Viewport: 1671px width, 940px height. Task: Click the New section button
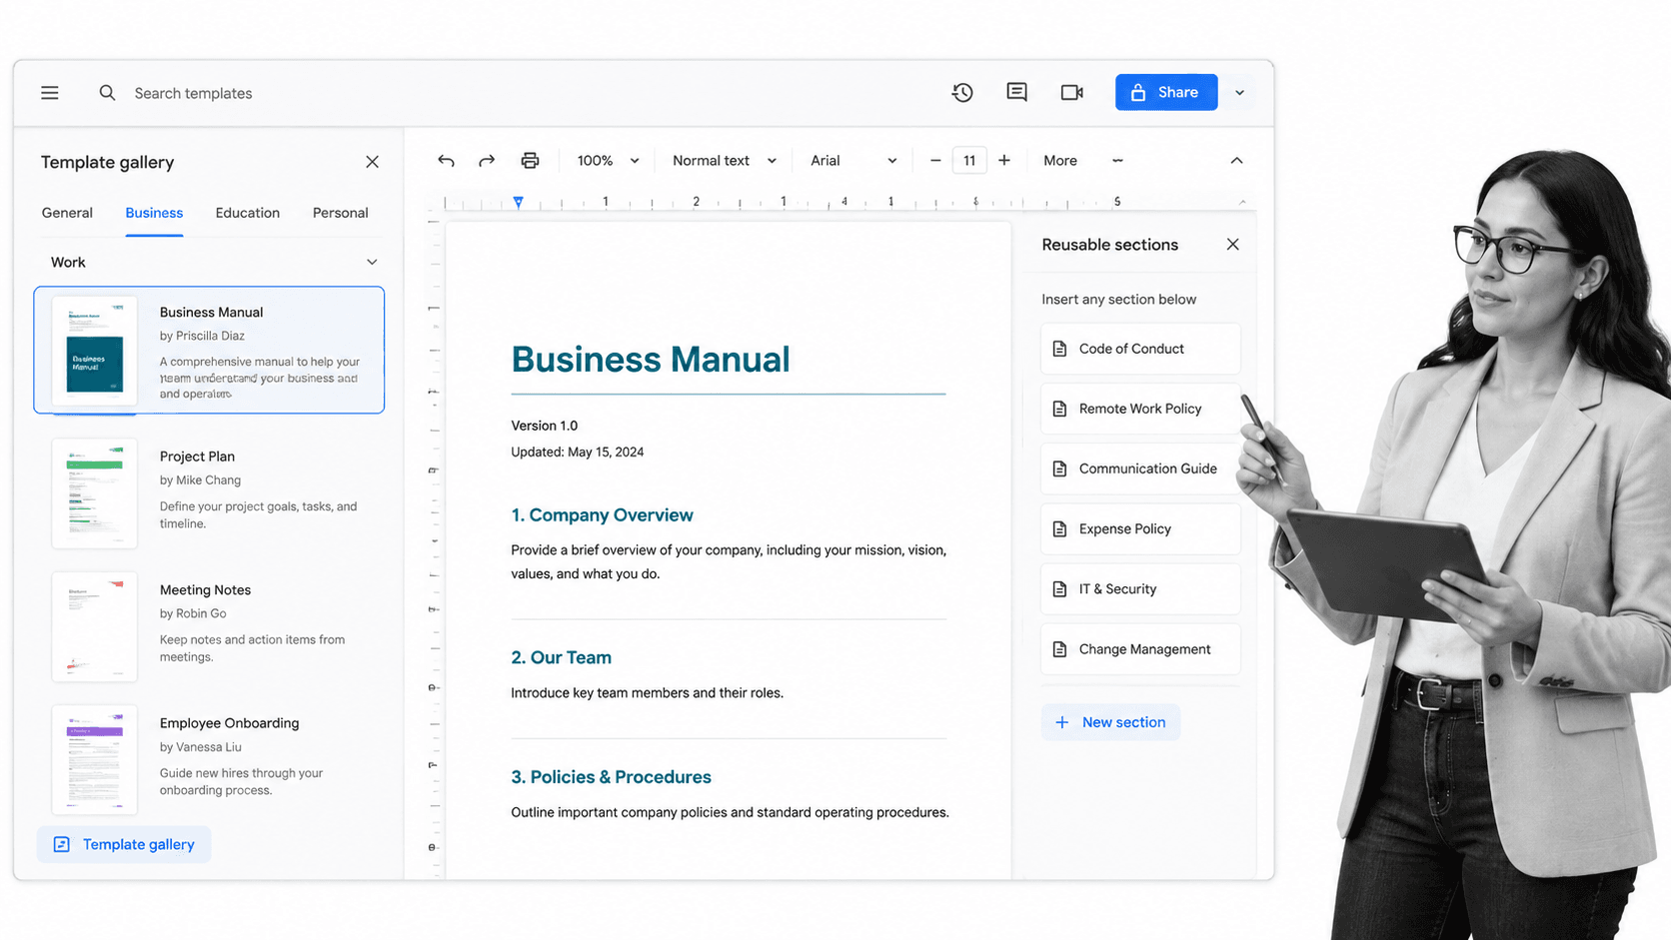[x=1110, y=722]
